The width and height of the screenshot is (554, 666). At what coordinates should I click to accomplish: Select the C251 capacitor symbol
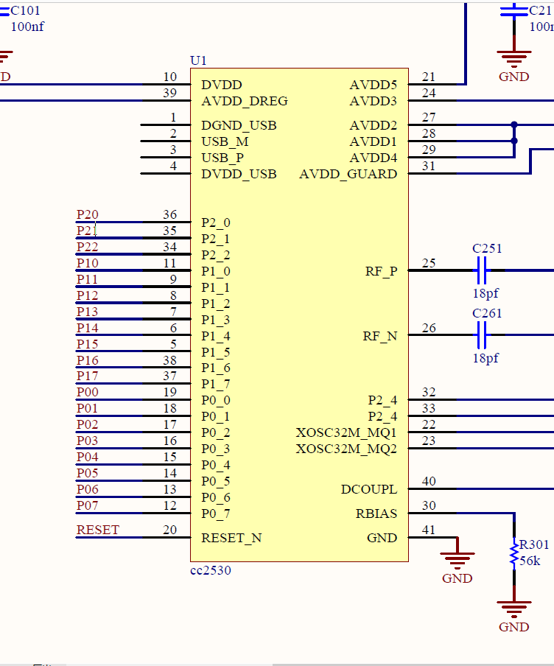coord(481,270)
